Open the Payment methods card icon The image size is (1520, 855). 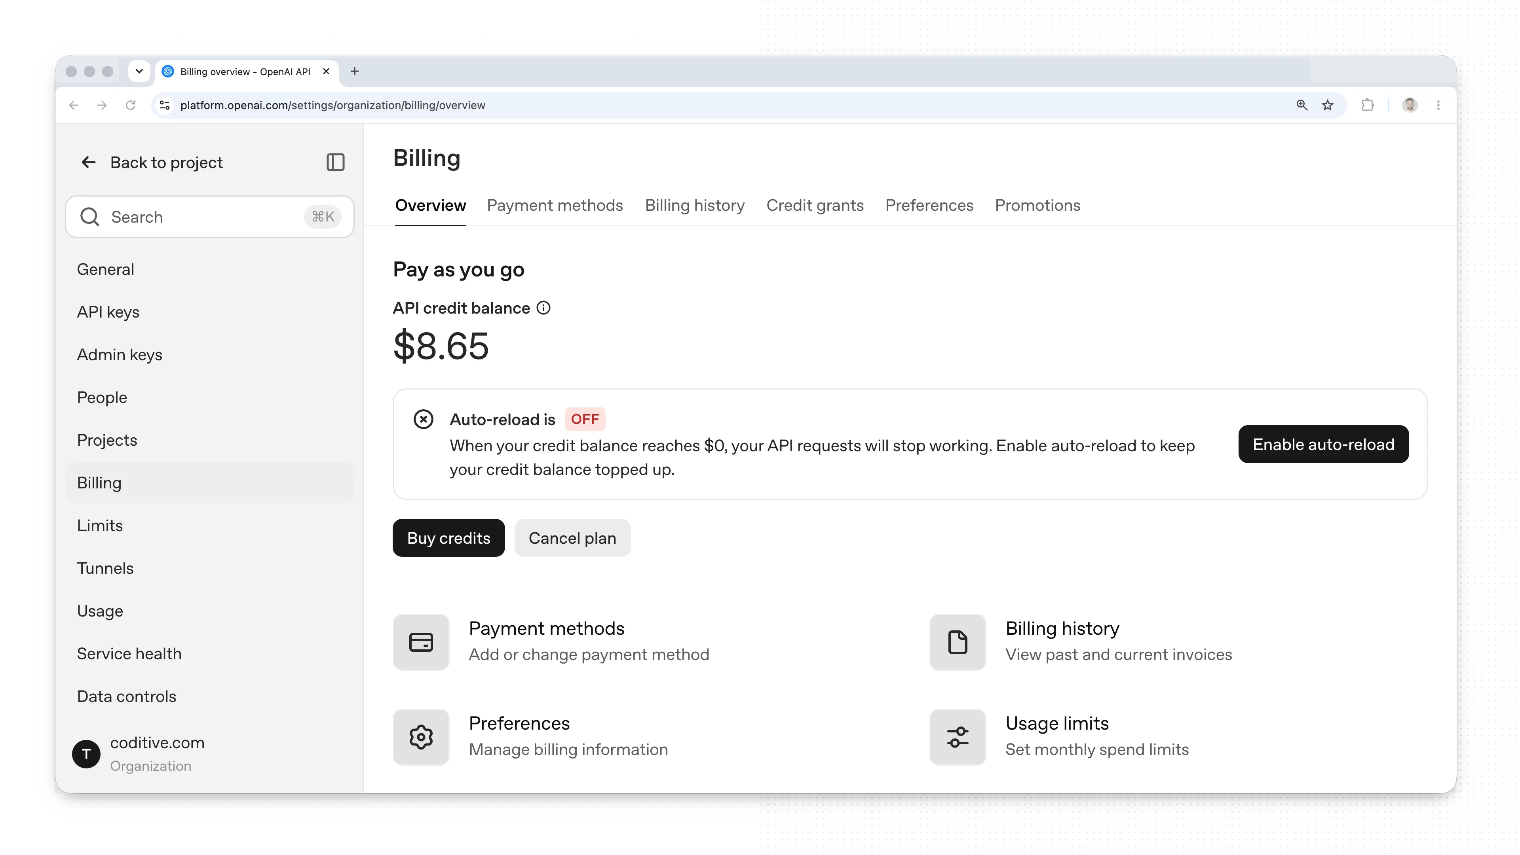pos(421,642)
